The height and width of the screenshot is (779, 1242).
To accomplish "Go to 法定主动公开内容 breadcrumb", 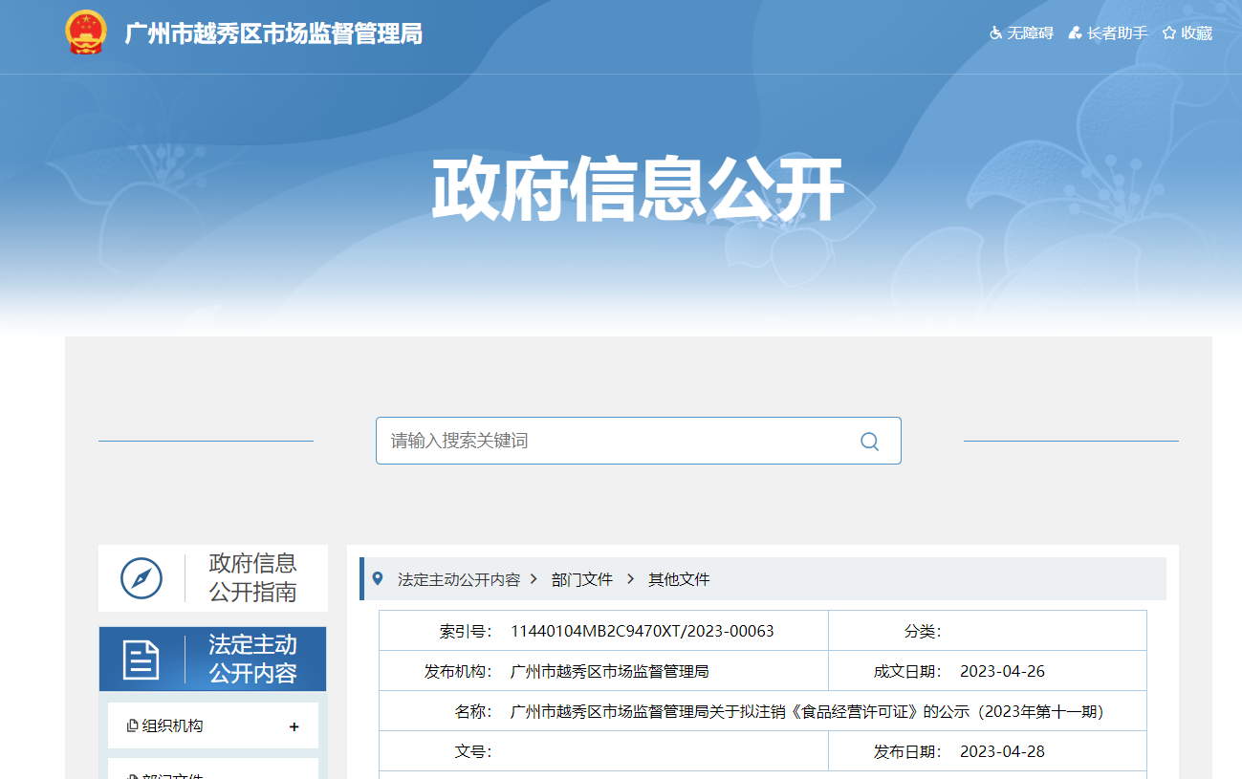I will [459, 579].
